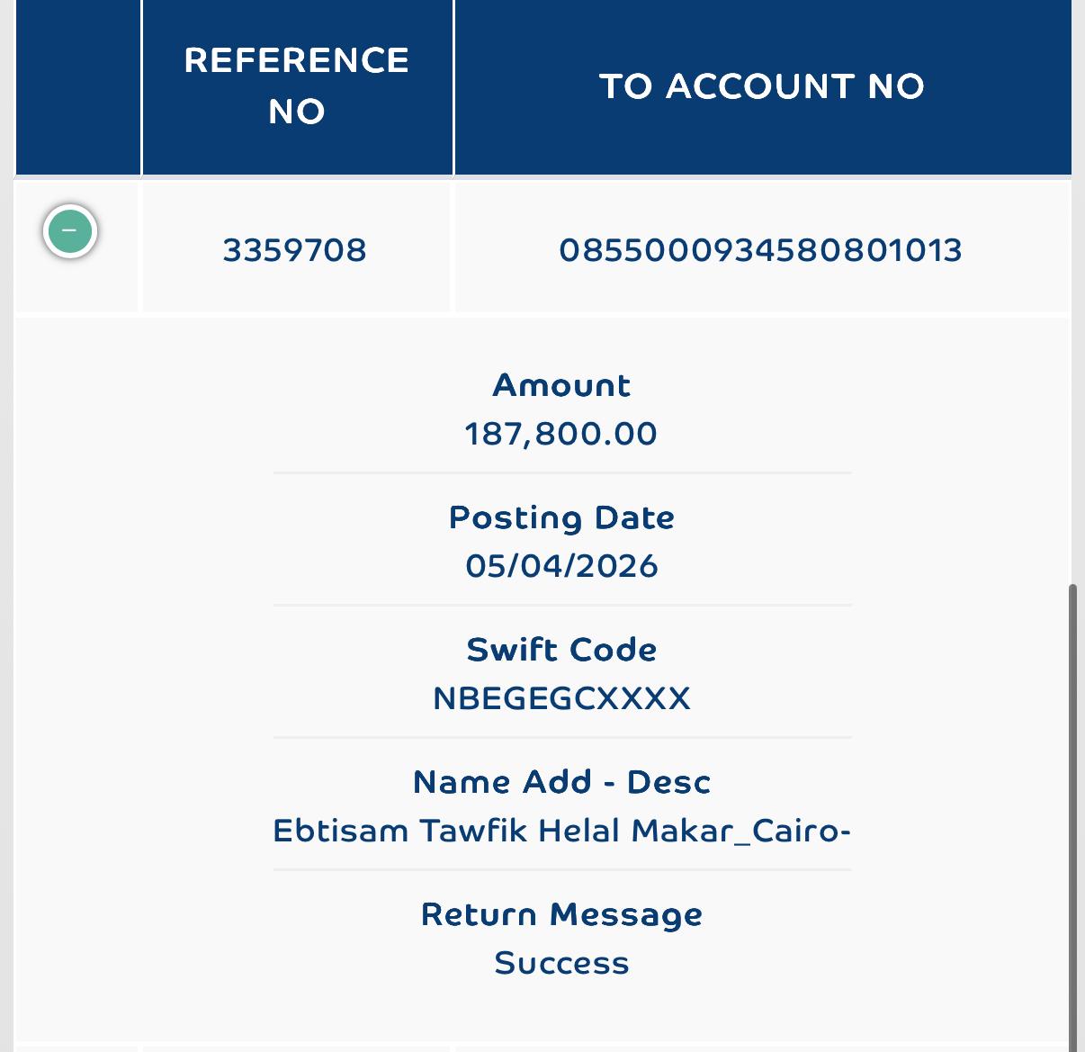Click the swift code NBEGEGCXXXX
This screenshot has height=1052, width=1085.
(x=561, y=698)
